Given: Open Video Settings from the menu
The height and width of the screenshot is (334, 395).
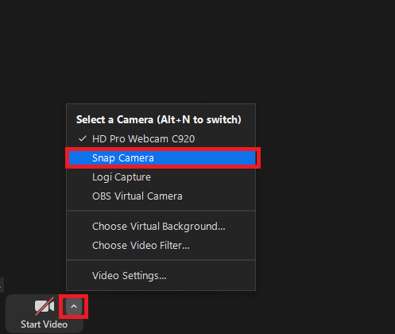Looking at the screenshot, I should click(x=130, y=276).
